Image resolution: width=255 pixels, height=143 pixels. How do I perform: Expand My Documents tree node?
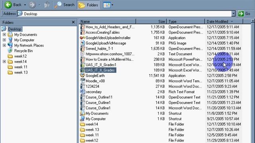tap(4, 35)
